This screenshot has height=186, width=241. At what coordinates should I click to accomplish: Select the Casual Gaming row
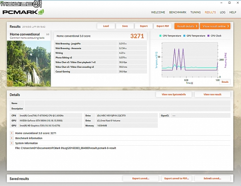tap(100, 71)
